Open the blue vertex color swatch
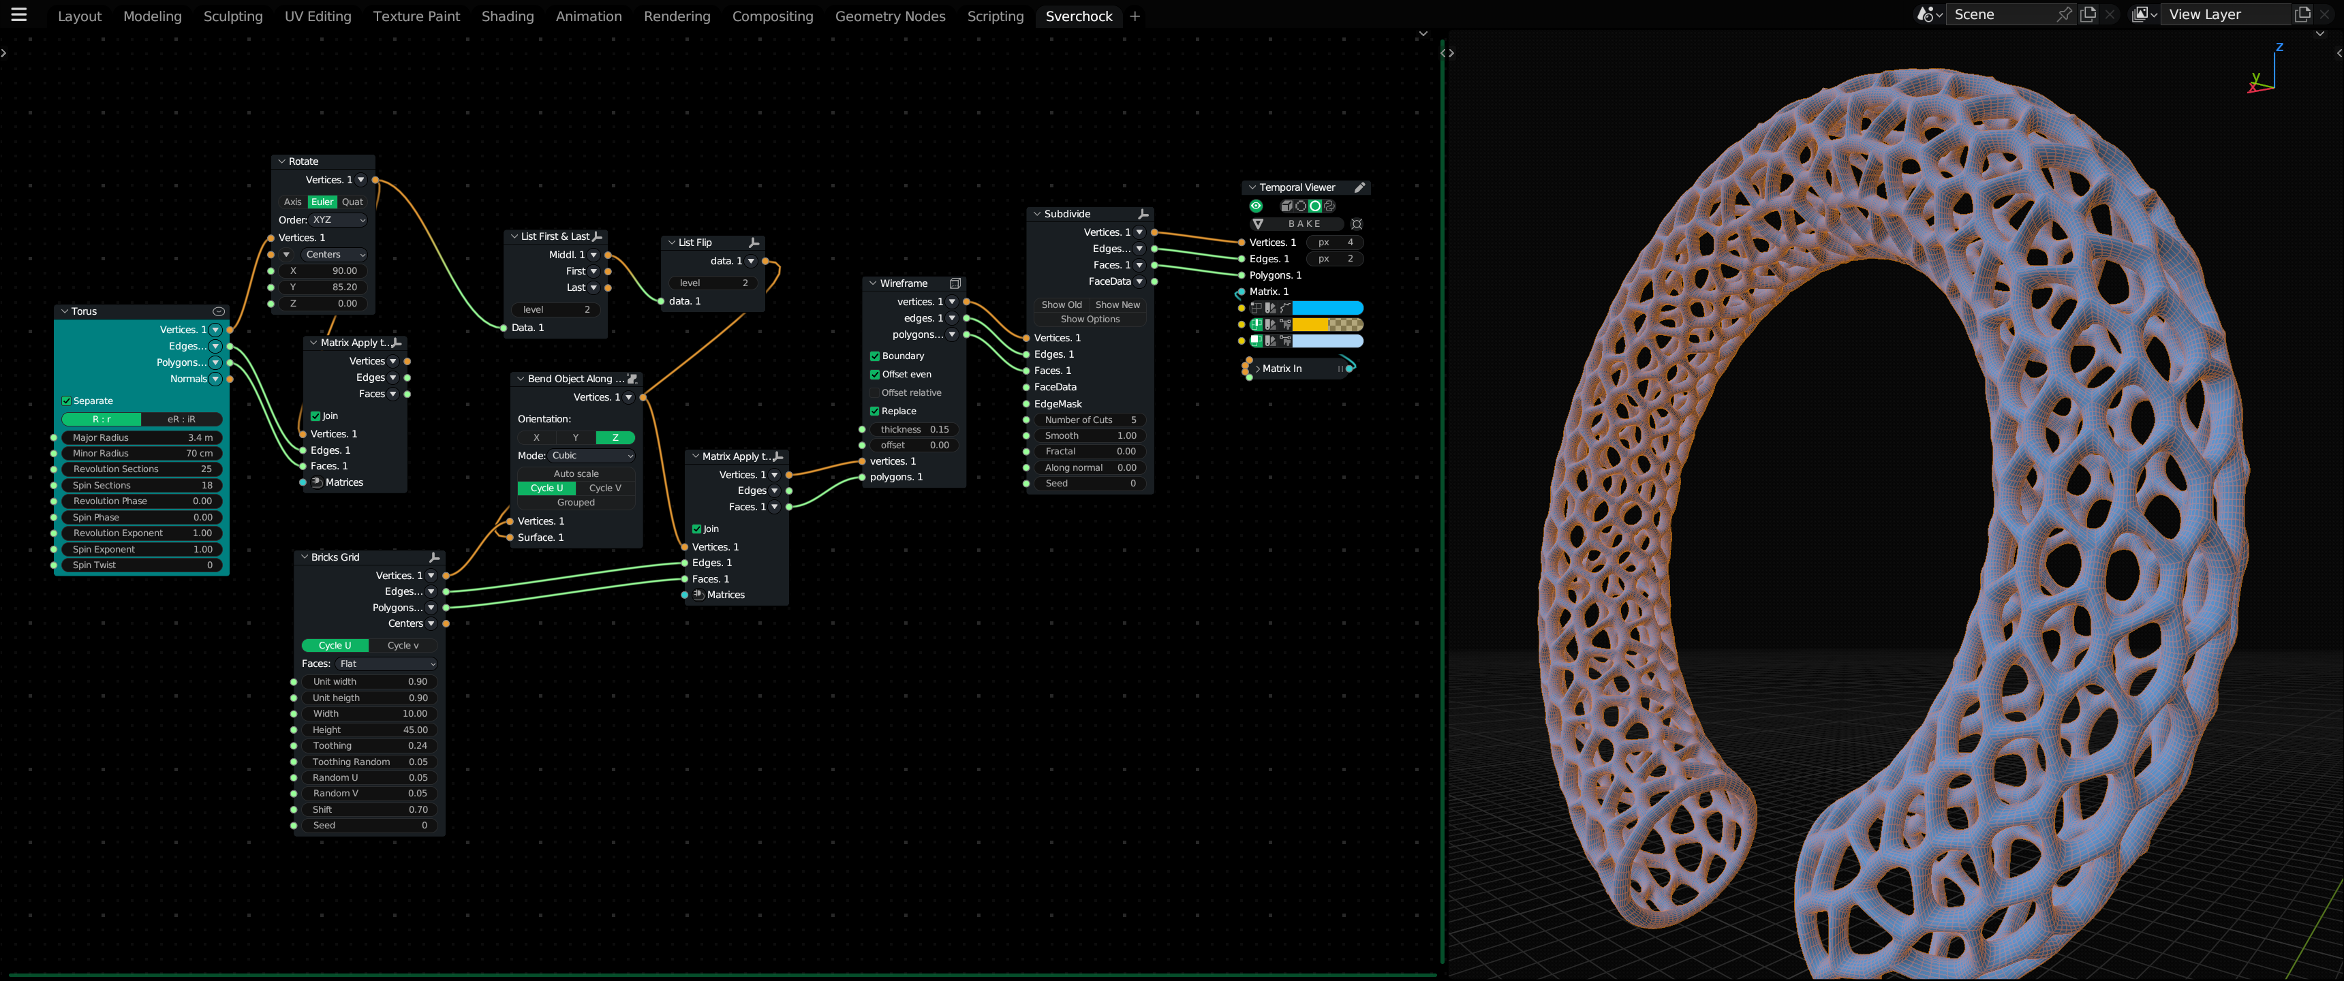2344x981 pixels. point(1327,308)
